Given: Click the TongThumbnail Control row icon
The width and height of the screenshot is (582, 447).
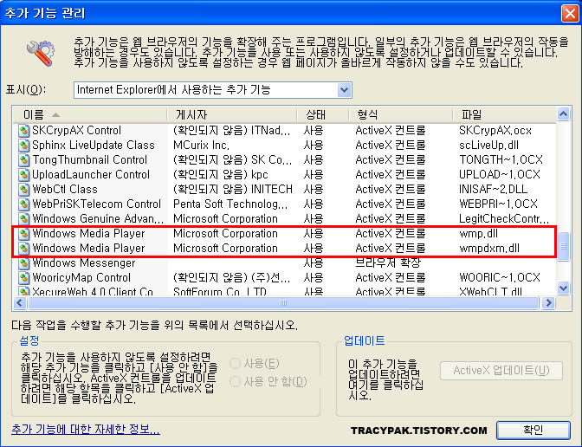Looking at the screenshot, I should coord(24,160).
